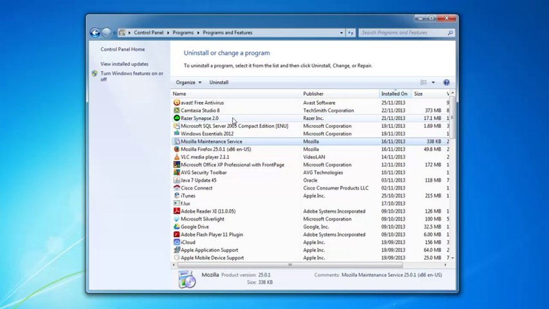Image resolution: width=549 pixels, height=309 pixels.
Task: Select the Oracle publisher cell
Action: pyautogui.click(x=310, y=180)
